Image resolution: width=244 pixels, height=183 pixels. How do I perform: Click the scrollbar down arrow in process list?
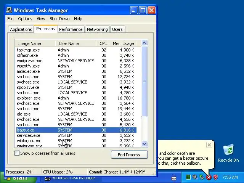click(144, 144)
